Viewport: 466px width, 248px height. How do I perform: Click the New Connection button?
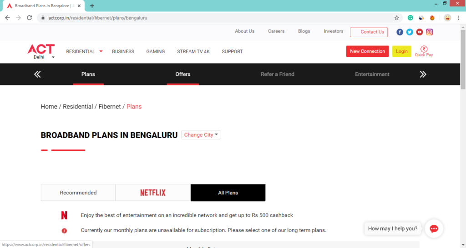point(367,51)
